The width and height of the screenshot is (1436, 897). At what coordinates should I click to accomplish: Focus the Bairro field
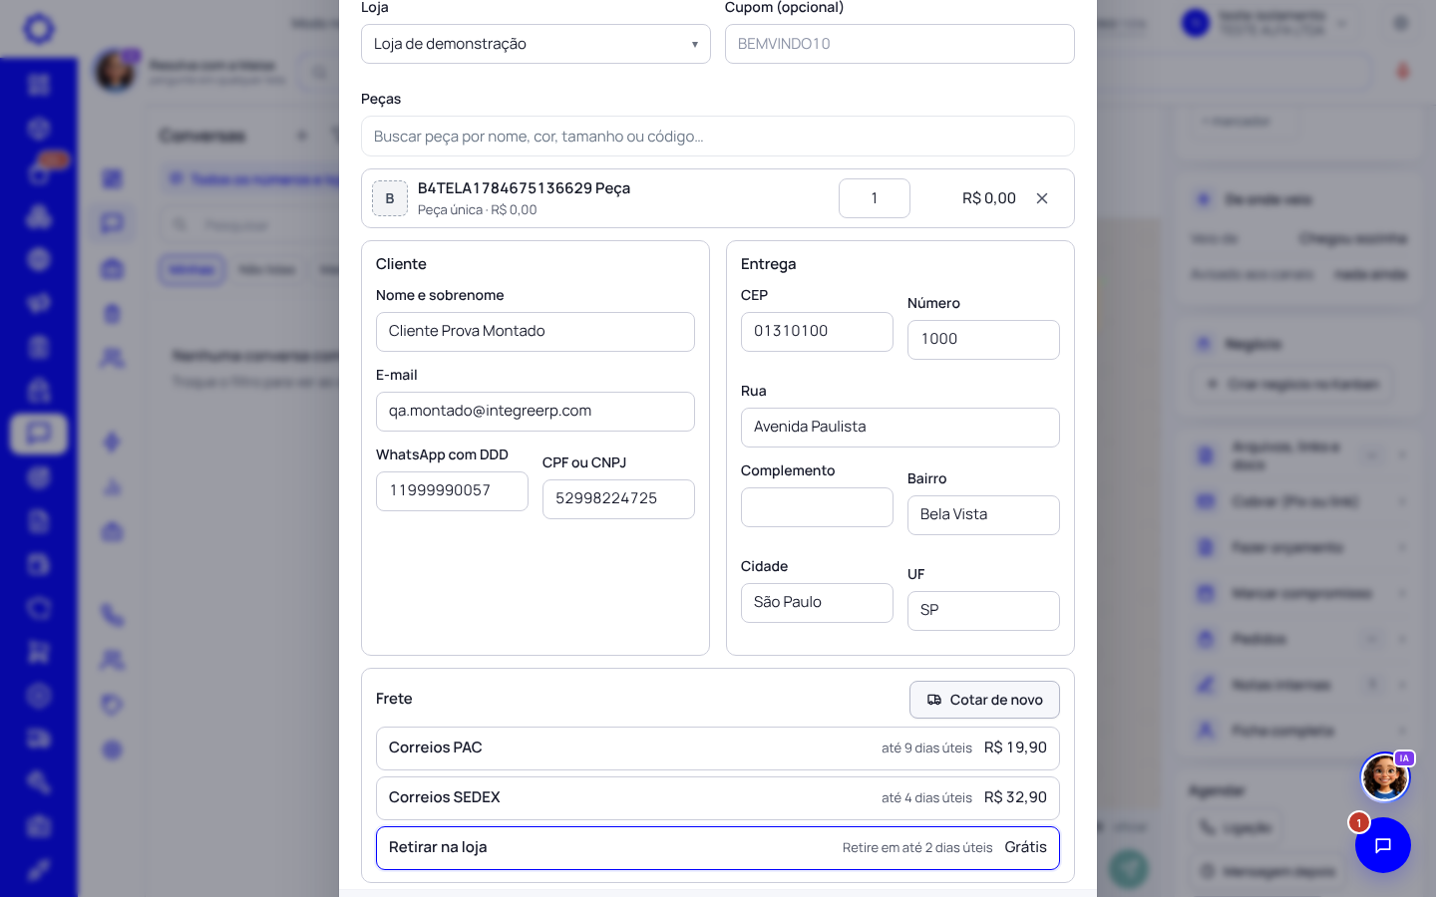coord(983,515)
